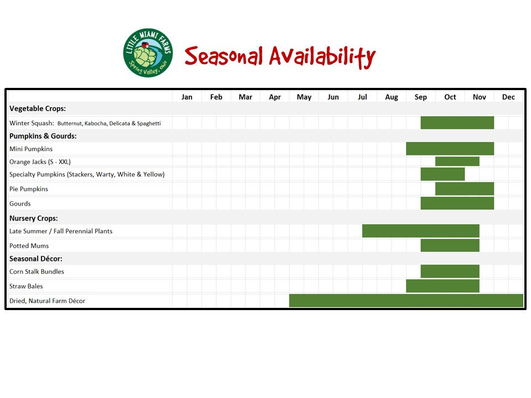Viewport: 531px width, 398px height.
Task: Click the Seasonal Décor section heading
Action: [x=37, y=259]
